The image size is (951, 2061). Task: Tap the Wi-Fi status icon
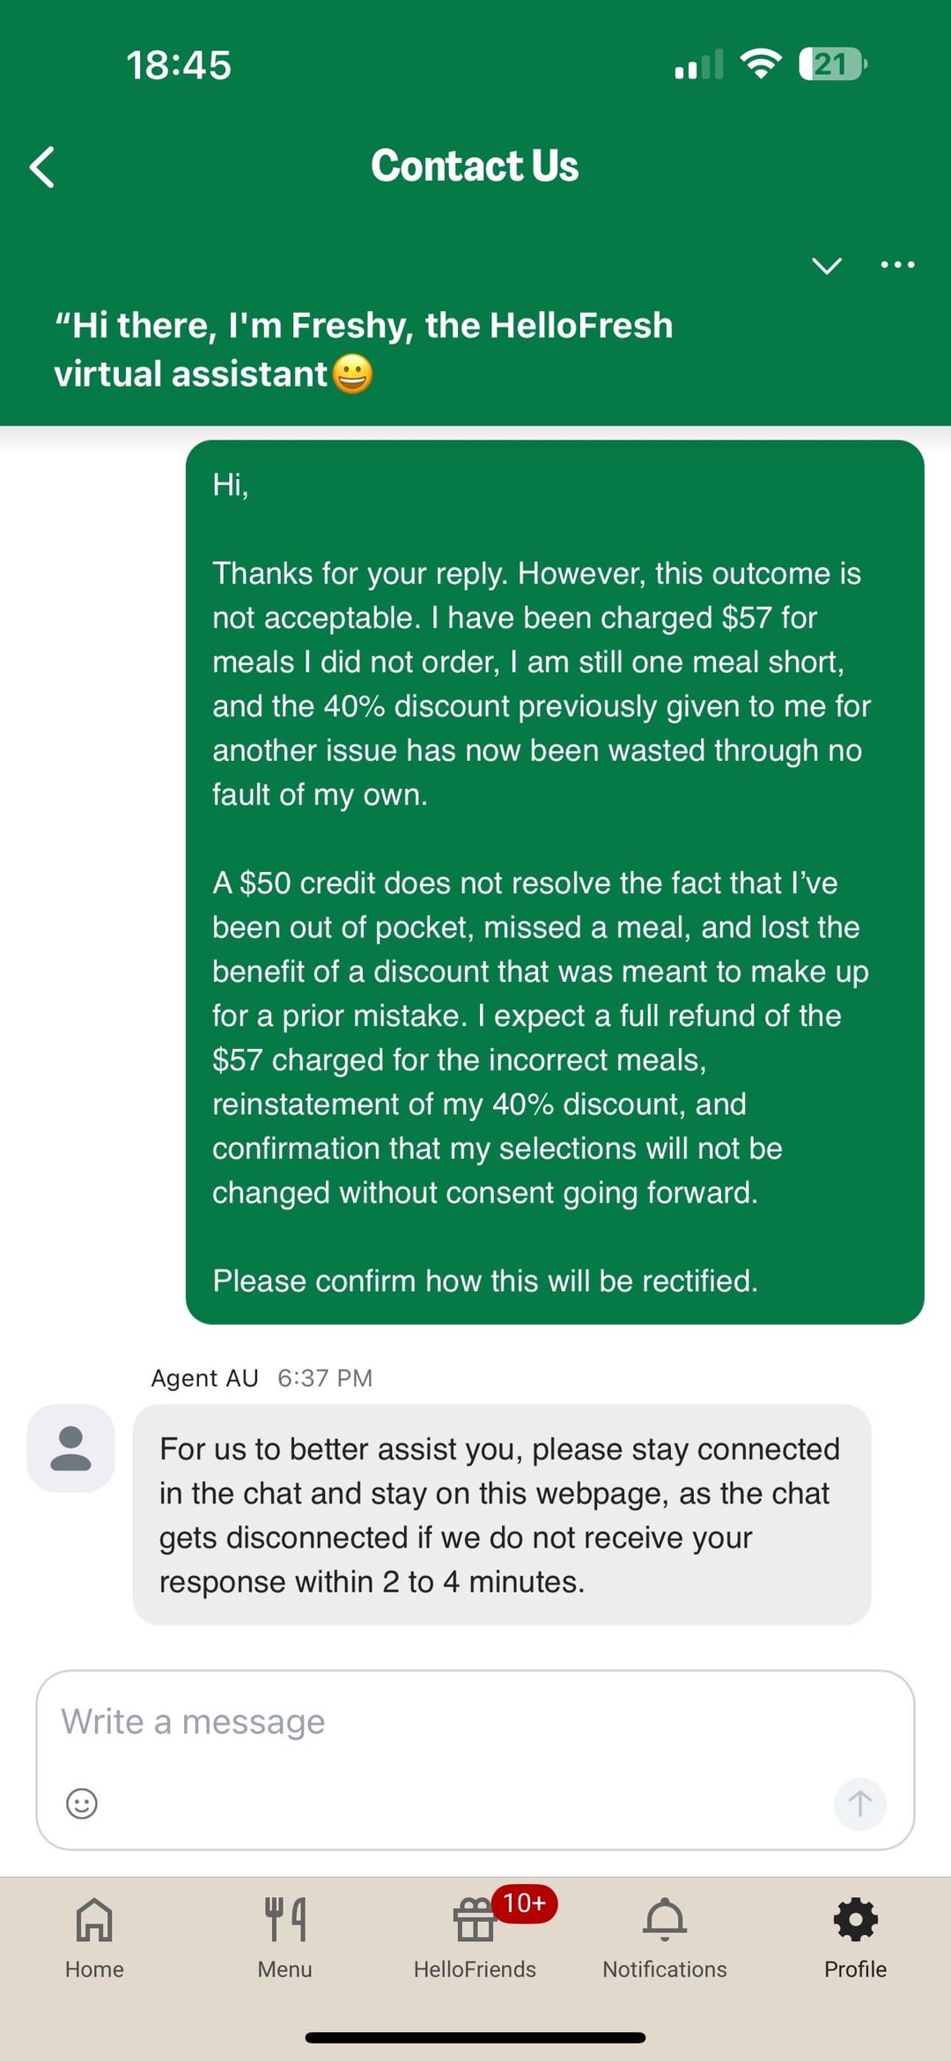coord(761,64)
